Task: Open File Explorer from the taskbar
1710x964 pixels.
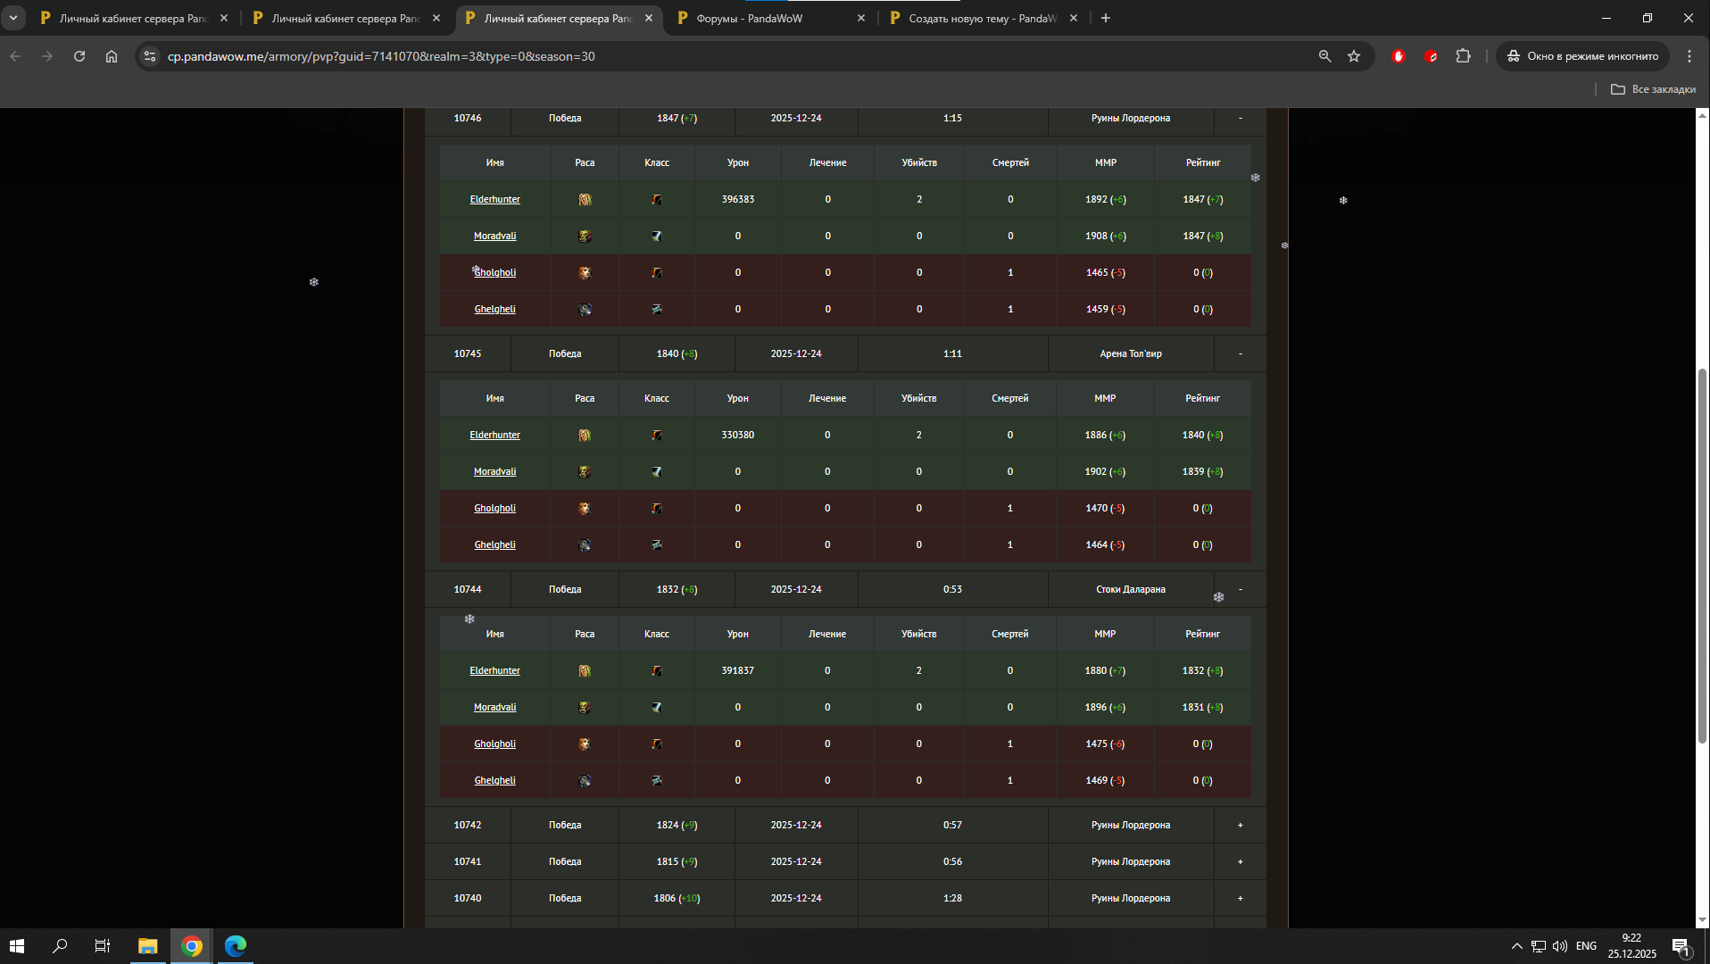Action: pos(147,946)
